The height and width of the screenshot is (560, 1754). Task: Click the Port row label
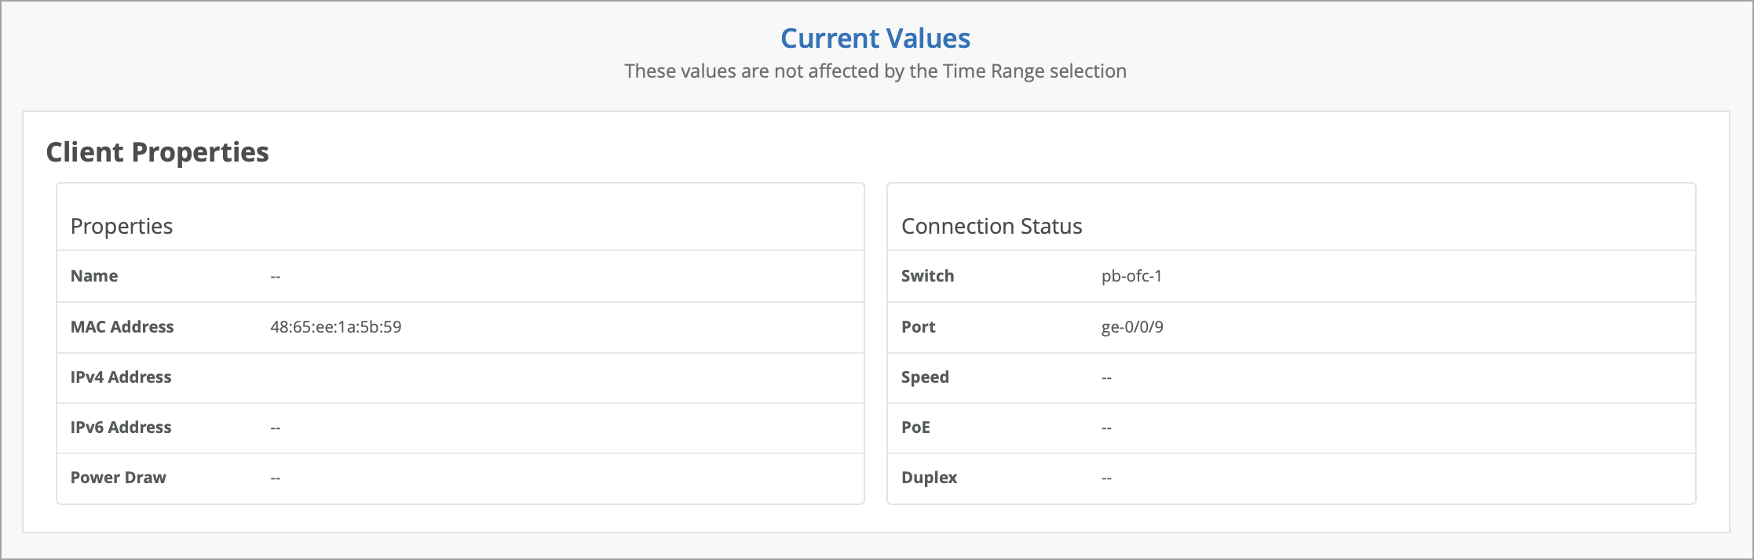[918, 327]
